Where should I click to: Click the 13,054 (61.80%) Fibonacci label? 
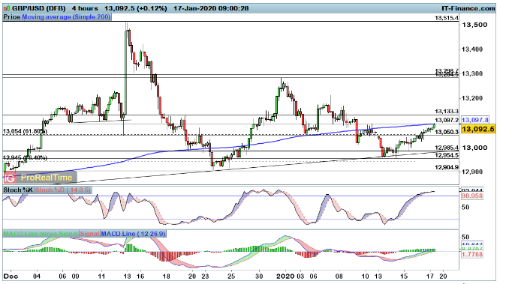[x=25, y=131]
